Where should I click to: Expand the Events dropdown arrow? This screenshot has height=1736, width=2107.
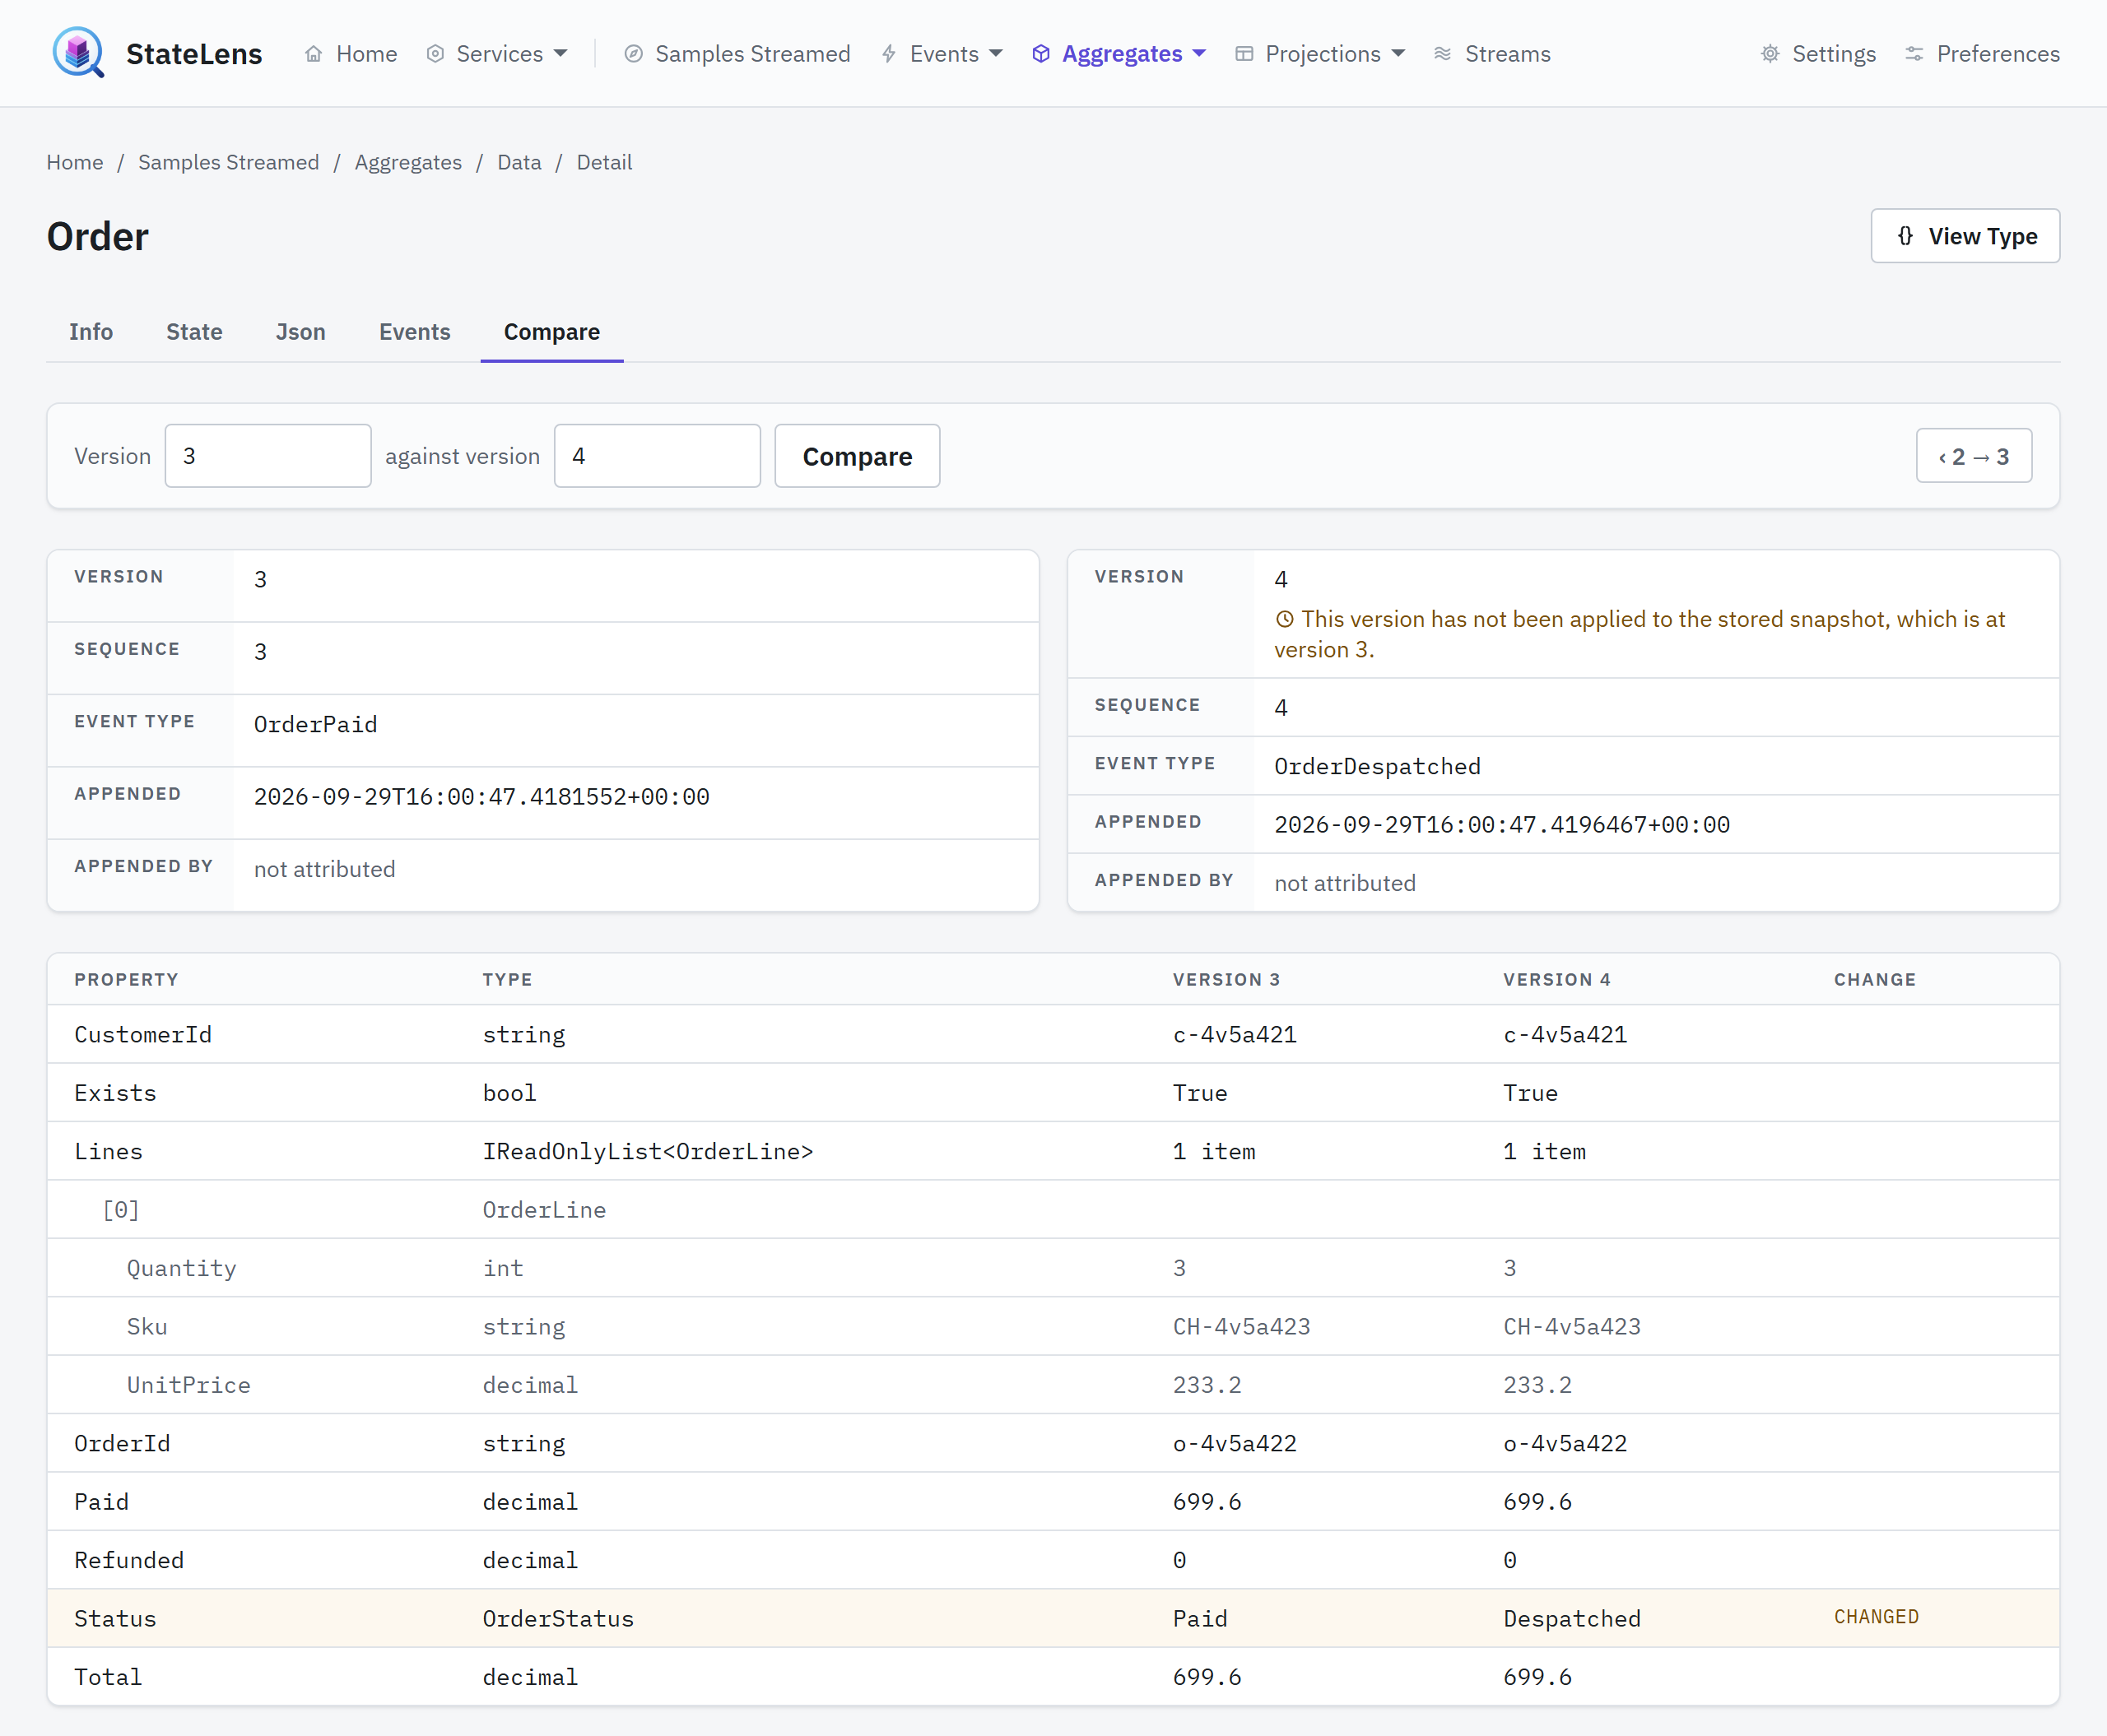995,54
